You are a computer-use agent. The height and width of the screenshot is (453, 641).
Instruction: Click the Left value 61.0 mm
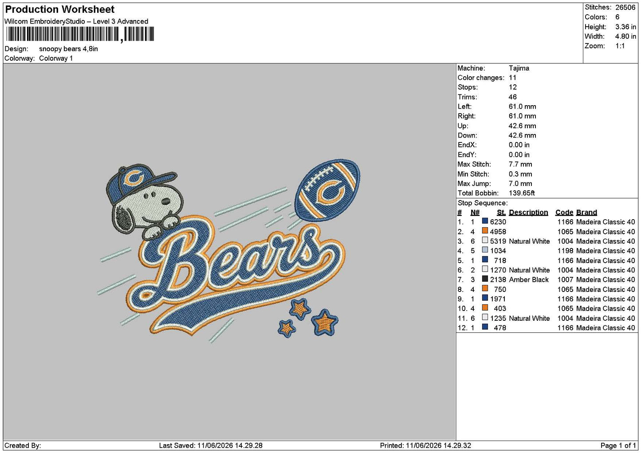pyautogui.click(x=523, y=106)
